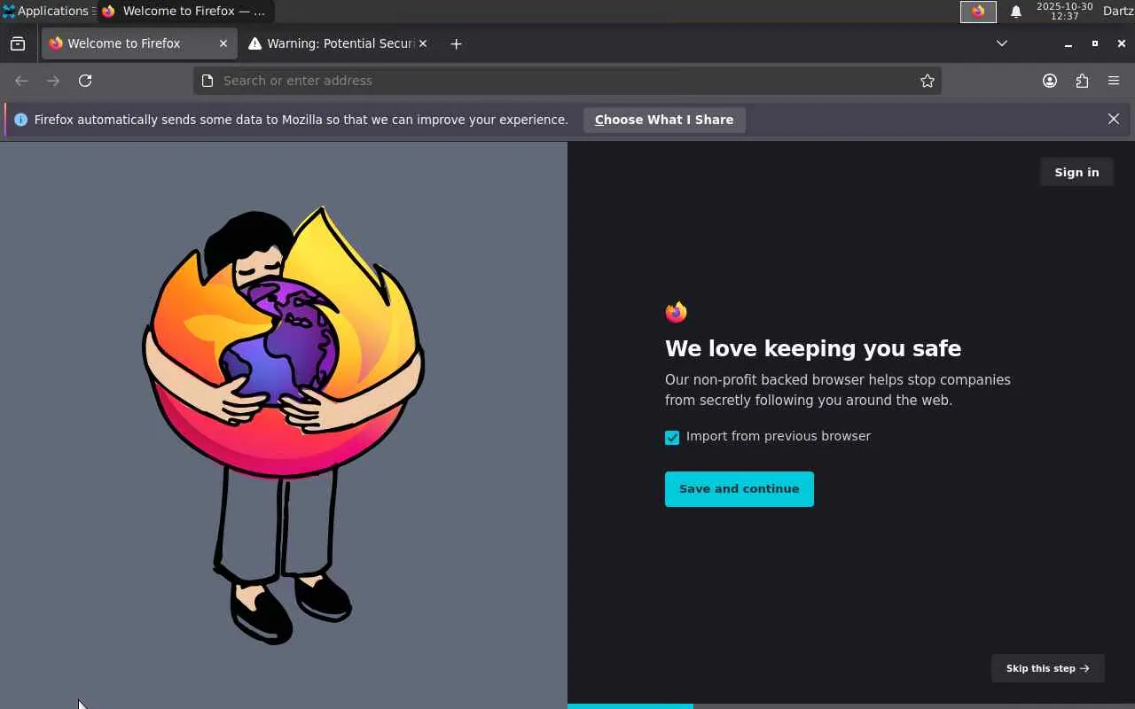Close the Firefox window
Image resolution: width=1135 pixels, height=709 pixels.
click(1122, 43)
